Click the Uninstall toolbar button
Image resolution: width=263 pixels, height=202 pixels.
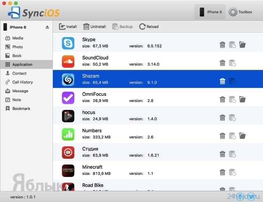click(x=95, y=27)
